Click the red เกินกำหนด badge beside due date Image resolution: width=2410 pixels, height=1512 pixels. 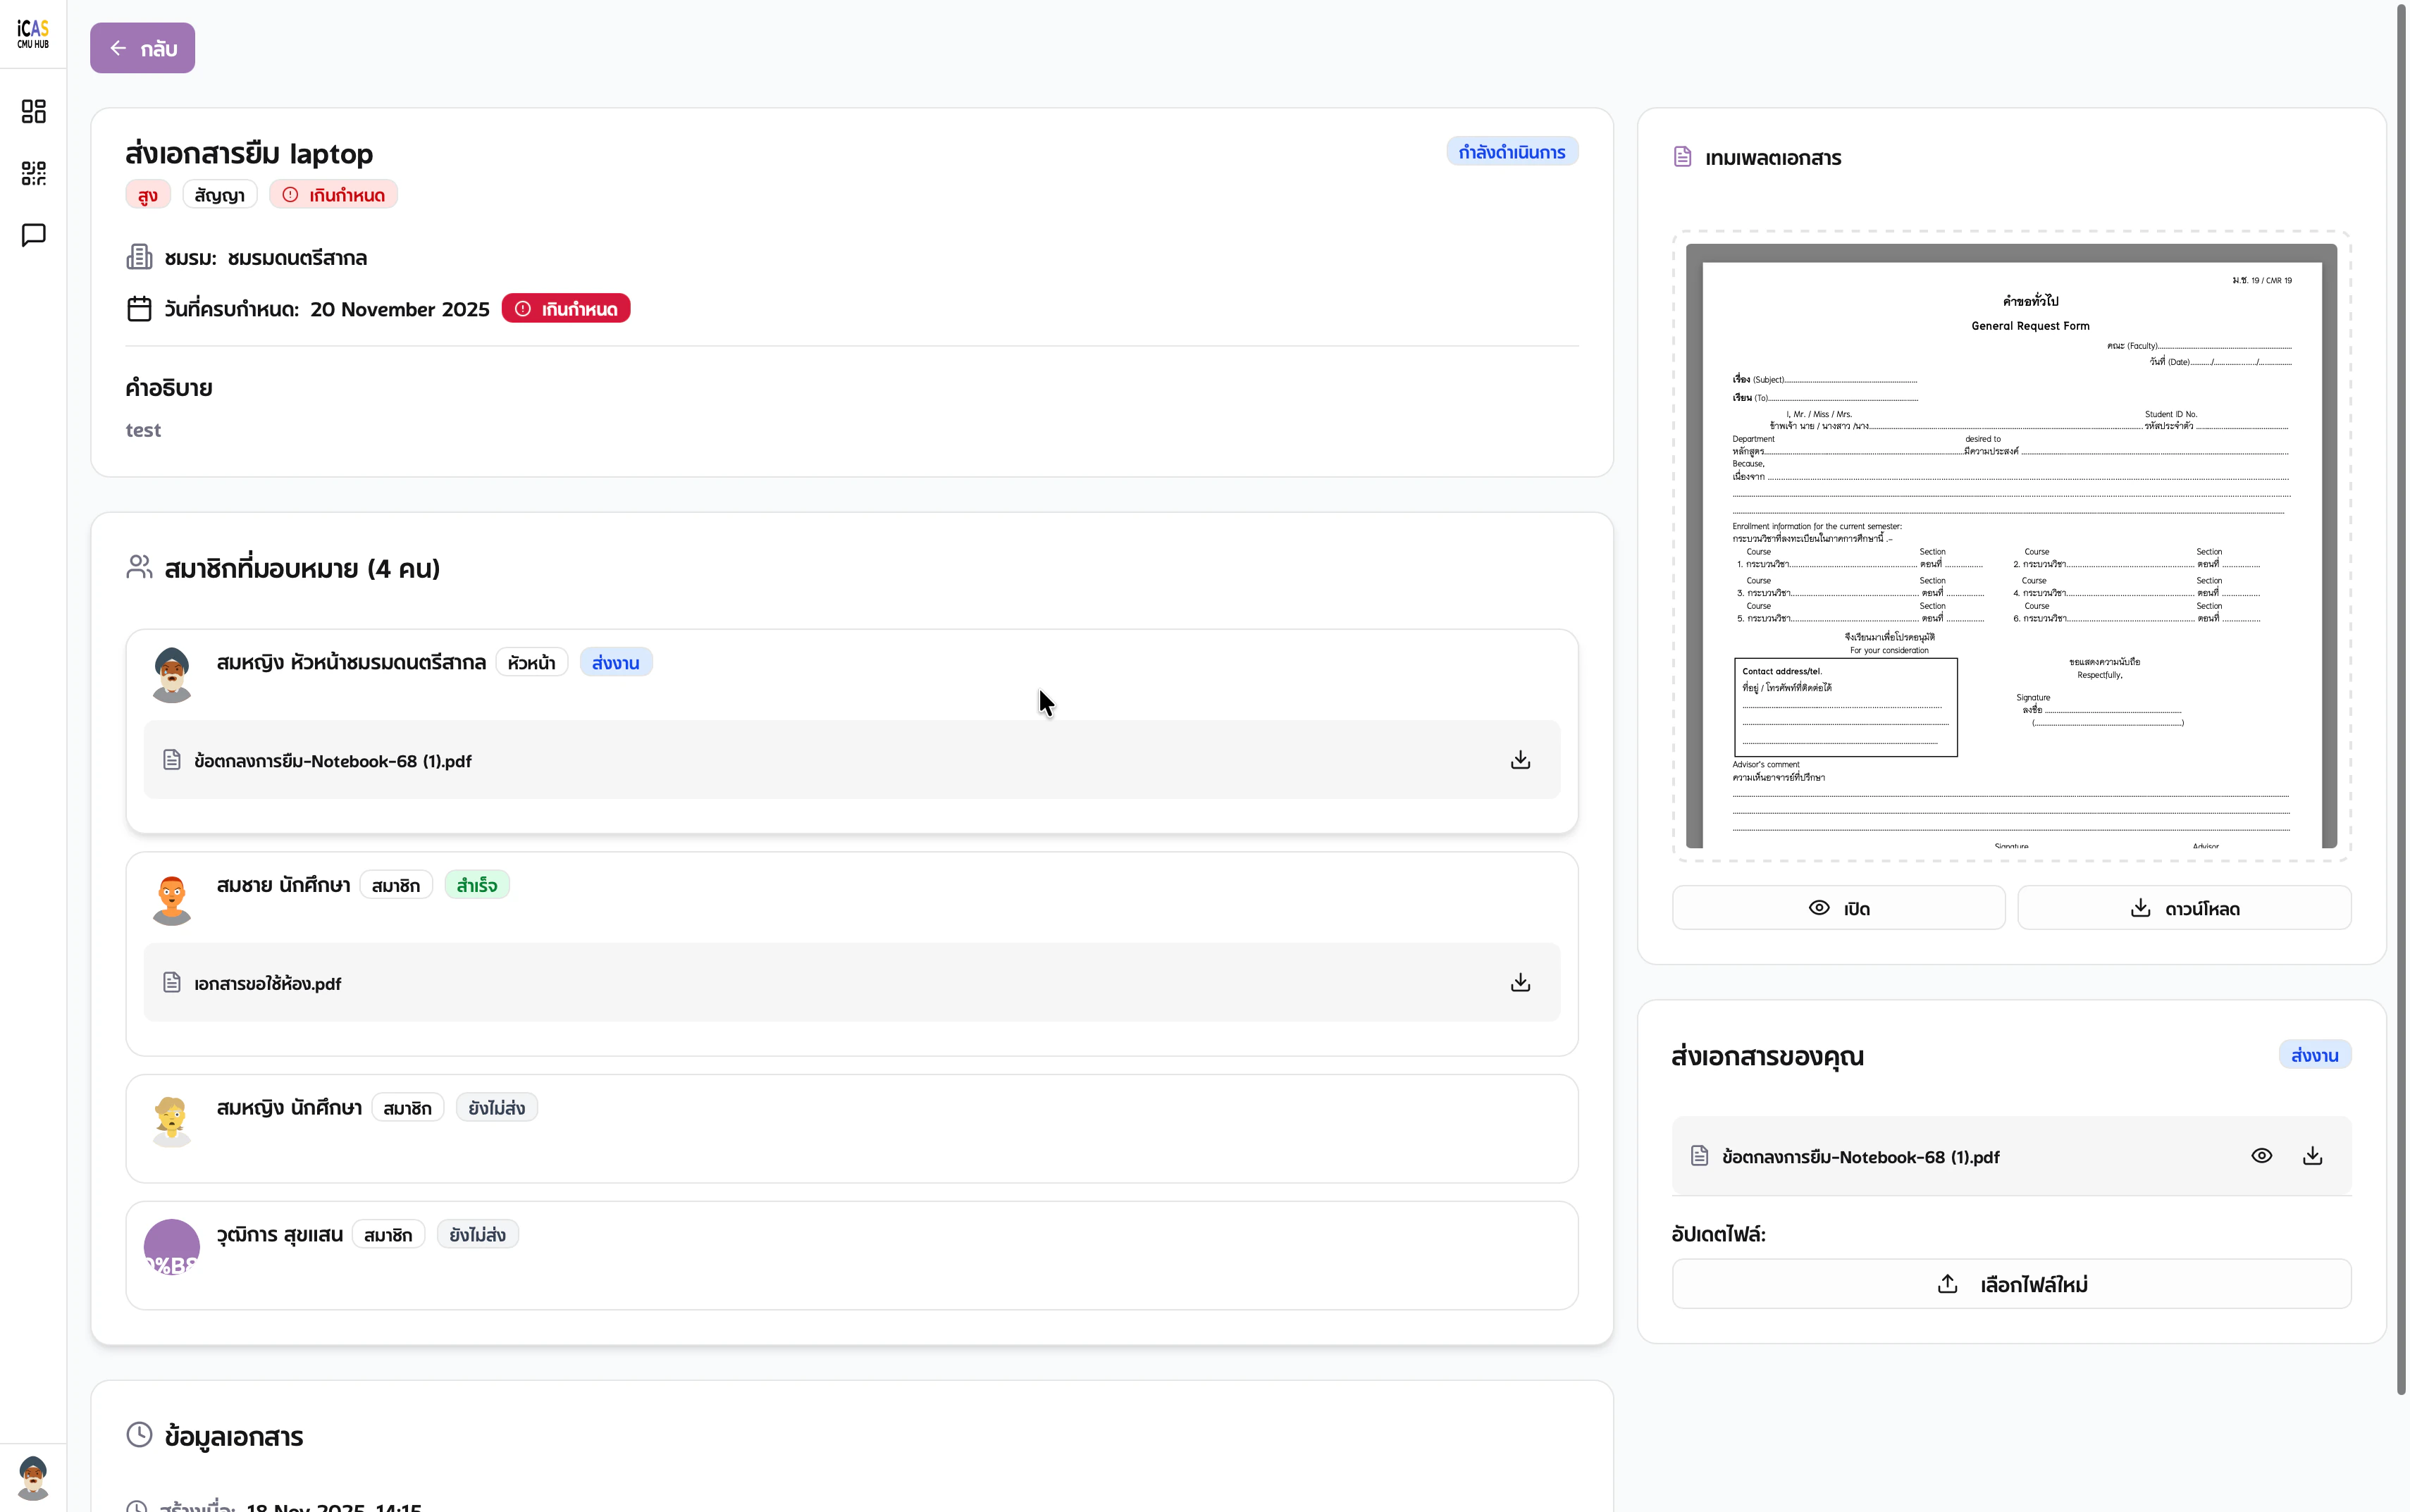(566, 309)
